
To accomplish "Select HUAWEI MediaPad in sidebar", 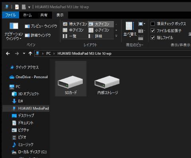I will (x=26, y=108).
